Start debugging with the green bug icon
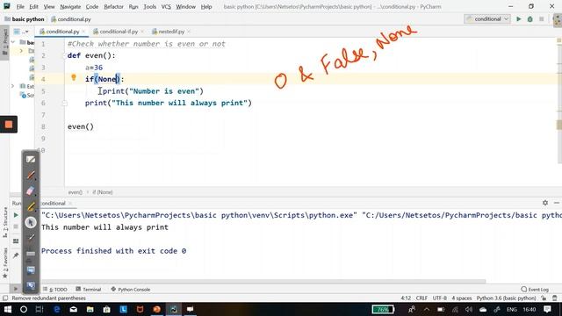The width and height of the screenshot is (562, 316). coord(530,19)
